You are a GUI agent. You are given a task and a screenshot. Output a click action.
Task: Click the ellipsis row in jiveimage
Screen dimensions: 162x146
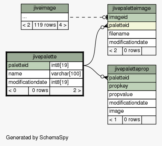pos(45,17)
